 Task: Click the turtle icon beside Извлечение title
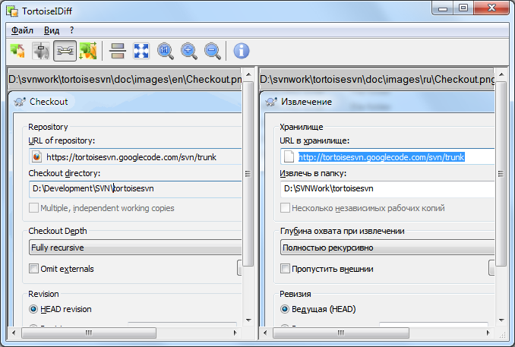click(271, 102)
